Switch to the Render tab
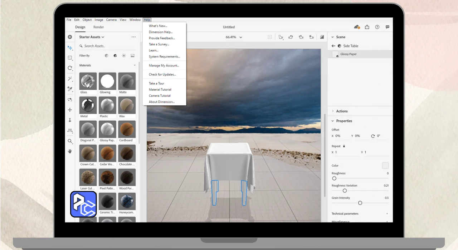Image resolution: width=458 pixels, height=250 pixels. click(98, 27)
